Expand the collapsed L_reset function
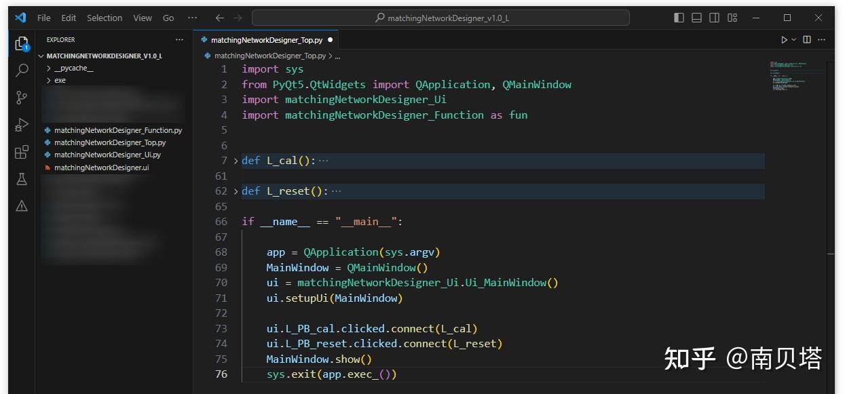Viewport: 845px width, 394px height. coord(234,191)
